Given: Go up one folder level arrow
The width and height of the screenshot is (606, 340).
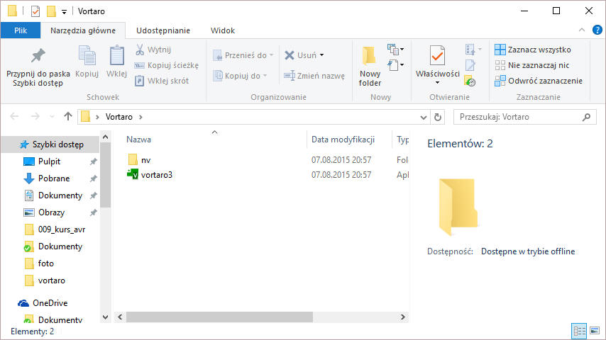Looking at the screenshot, I should point(68,117).
